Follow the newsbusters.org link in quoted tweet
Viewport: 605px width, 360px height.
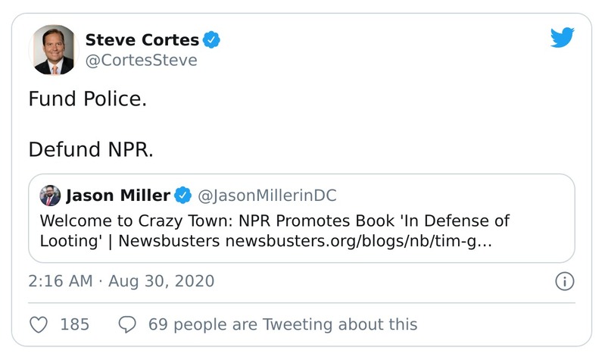pos(360,242)
